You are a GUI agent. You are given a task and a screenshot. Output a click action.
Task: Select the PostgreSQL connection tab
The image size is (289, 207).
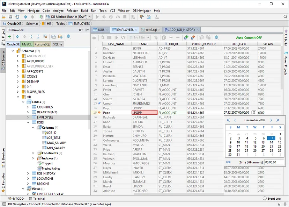(42, 44)
